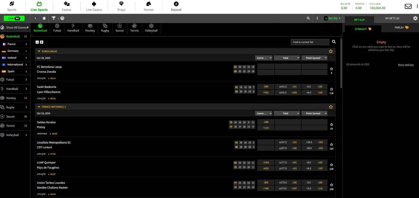Open France Nationale 1 Game dropdown
The image size is (419, 198).
click(264, 113)
